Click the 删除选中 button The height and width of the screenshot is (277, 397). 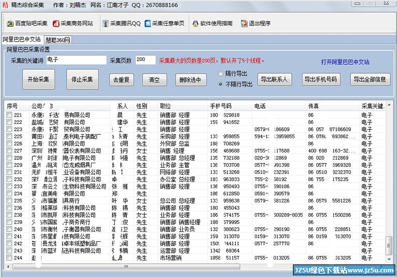191,80
